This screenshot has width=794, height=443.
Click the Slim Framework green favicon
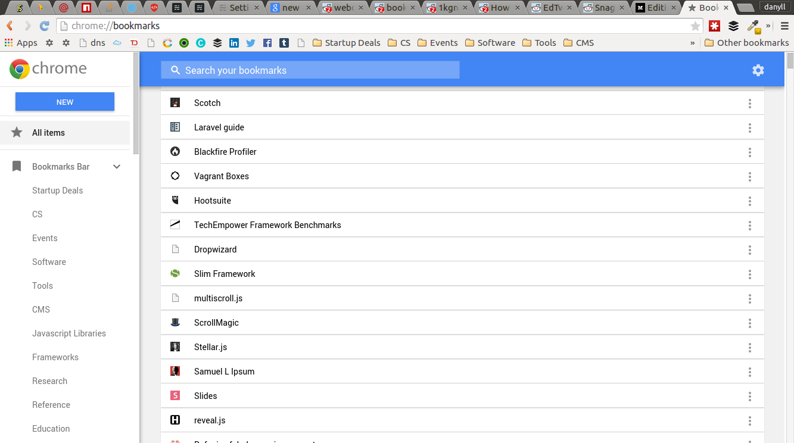click(x=175, y=273)
